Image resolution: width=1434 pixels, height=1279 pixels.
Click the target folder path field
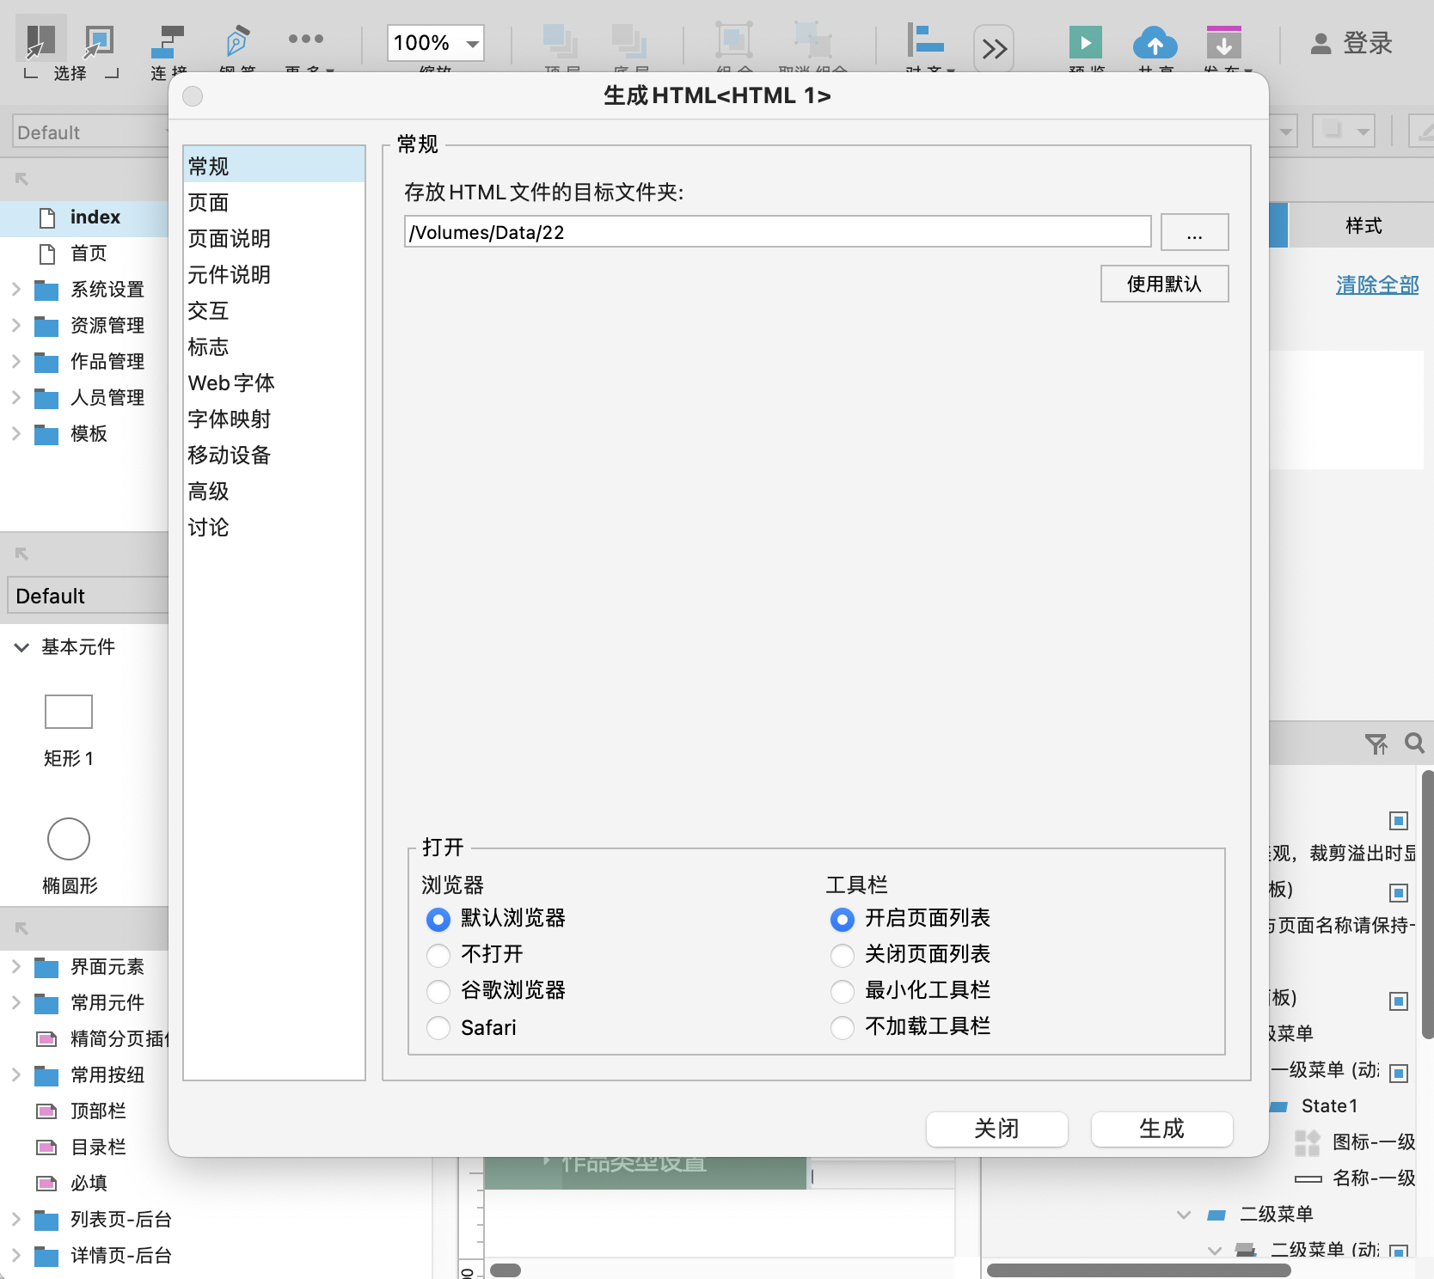click(x=776, y=232)
